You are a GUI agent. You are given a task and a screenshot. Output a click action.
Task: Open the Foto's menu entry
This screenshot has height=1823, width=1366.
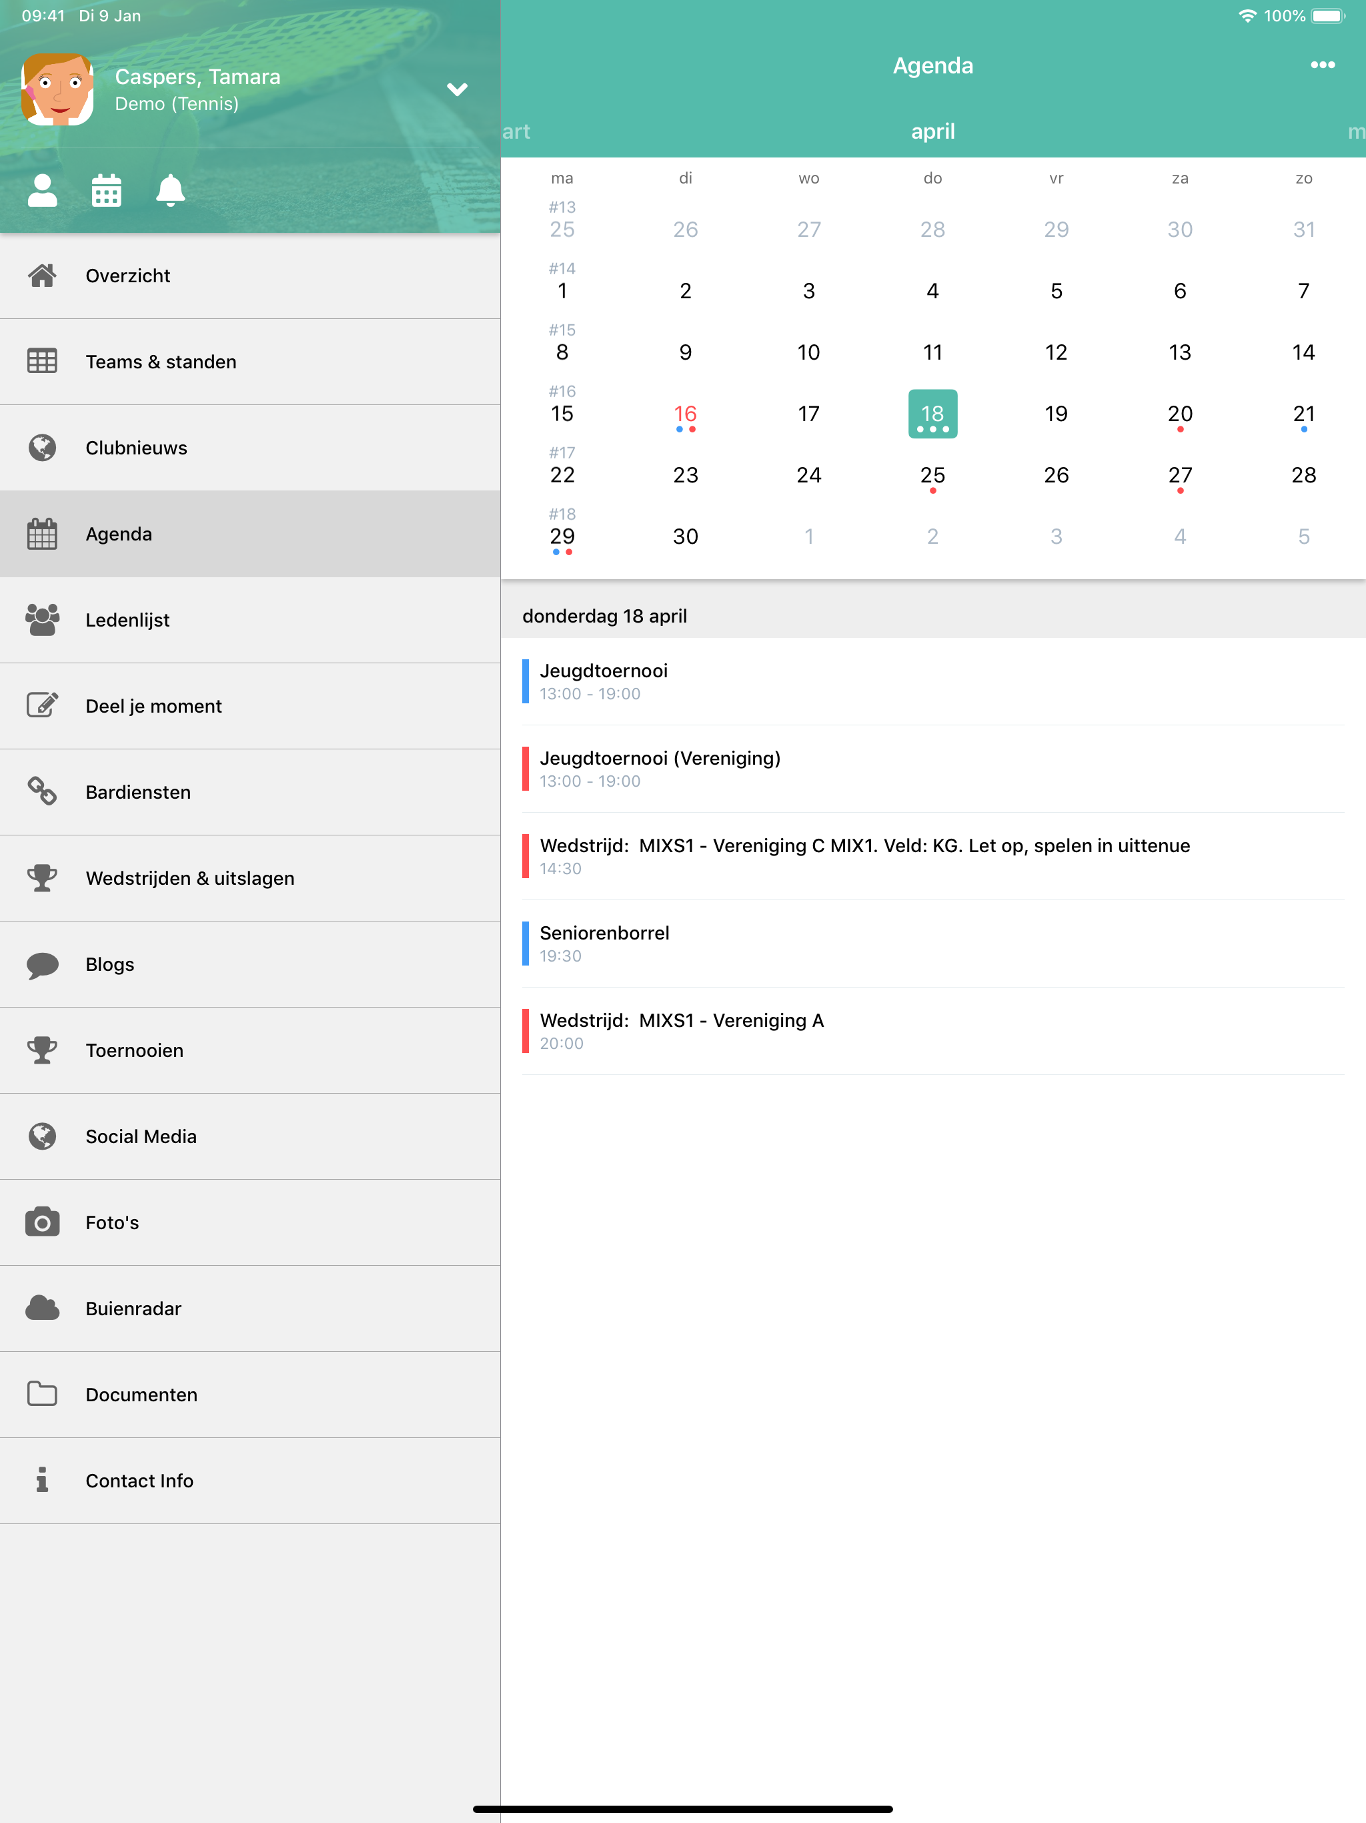[251, 1223]
